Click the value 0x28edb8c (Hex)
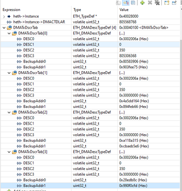 tap(133, 180)
